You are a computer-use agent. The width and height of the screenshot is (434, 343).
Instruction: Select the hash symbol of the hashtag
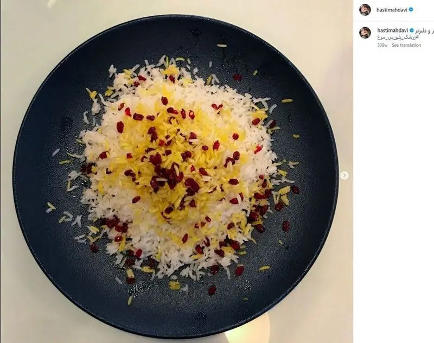pyautogui.click(x=417, y=37)
